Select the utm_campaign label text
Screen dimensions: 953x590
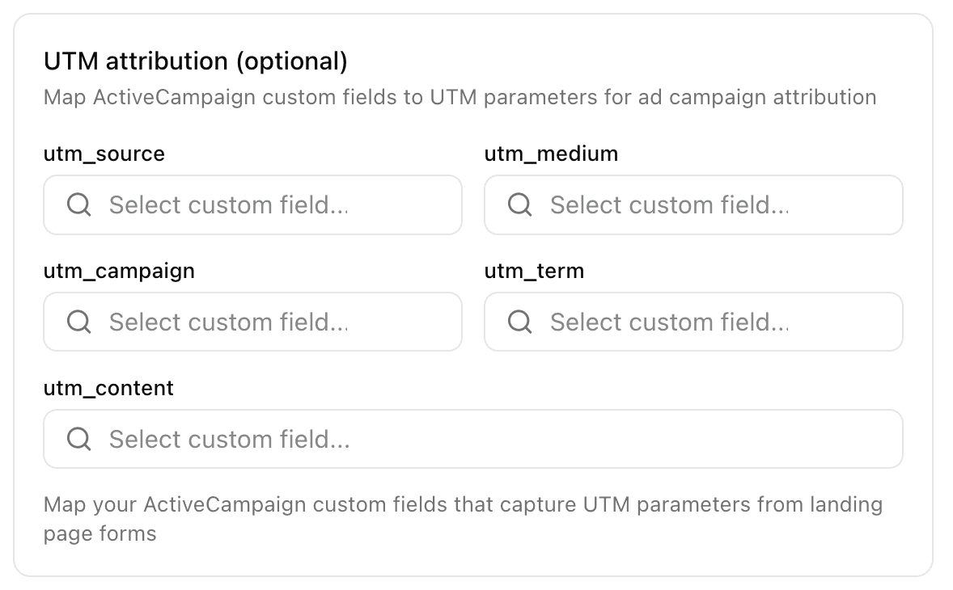[x=119, y=271]
